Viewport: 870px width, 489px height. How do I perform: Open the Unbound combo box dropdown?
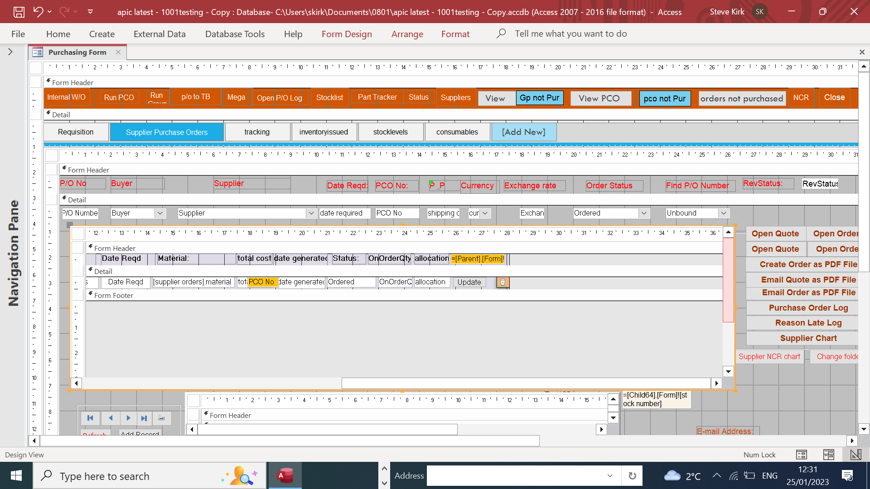click(724, 213)
